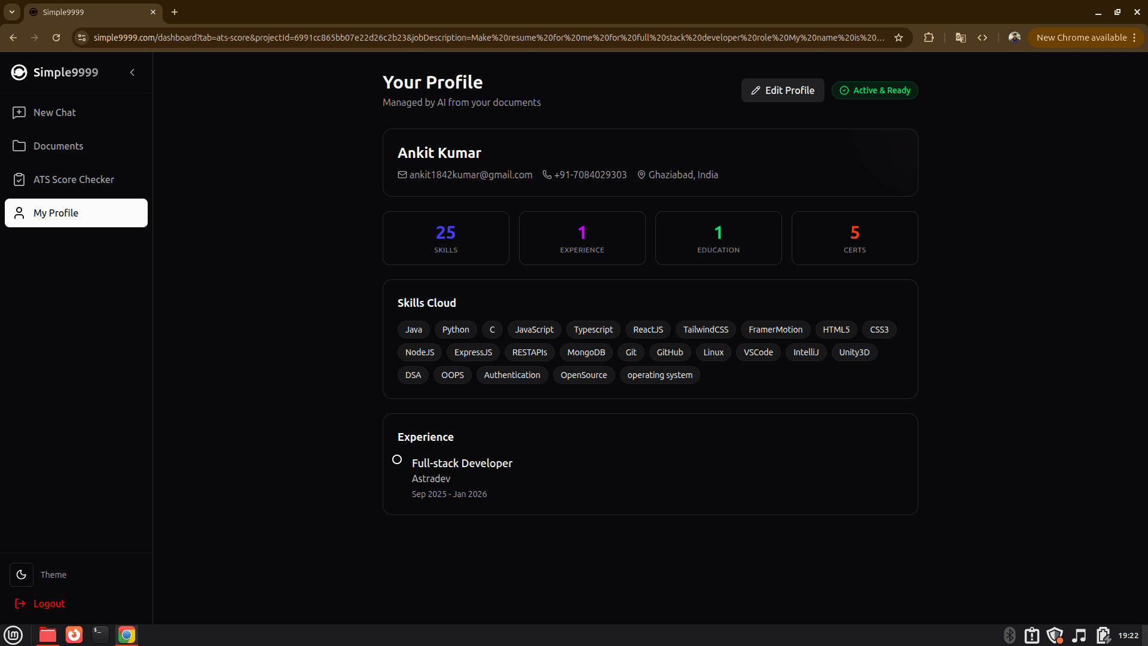Screen dimensions: 1148x646
Task: Go to Documents section
Action: coord(58,146)
